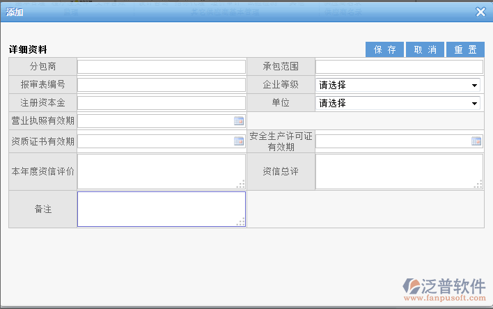Open calendar picker for 安全生产许可证有效期
The image size is (493, 309).
(476, 141)
